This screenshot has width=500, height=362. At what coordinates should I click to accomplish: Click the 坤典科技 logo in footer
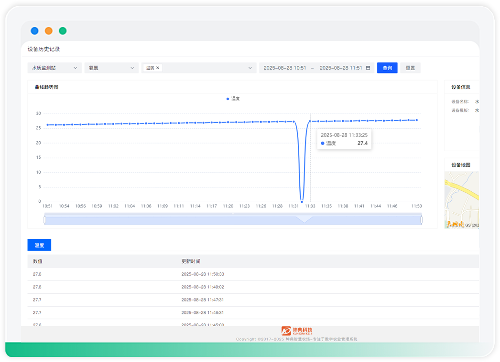tap(296, 331)
